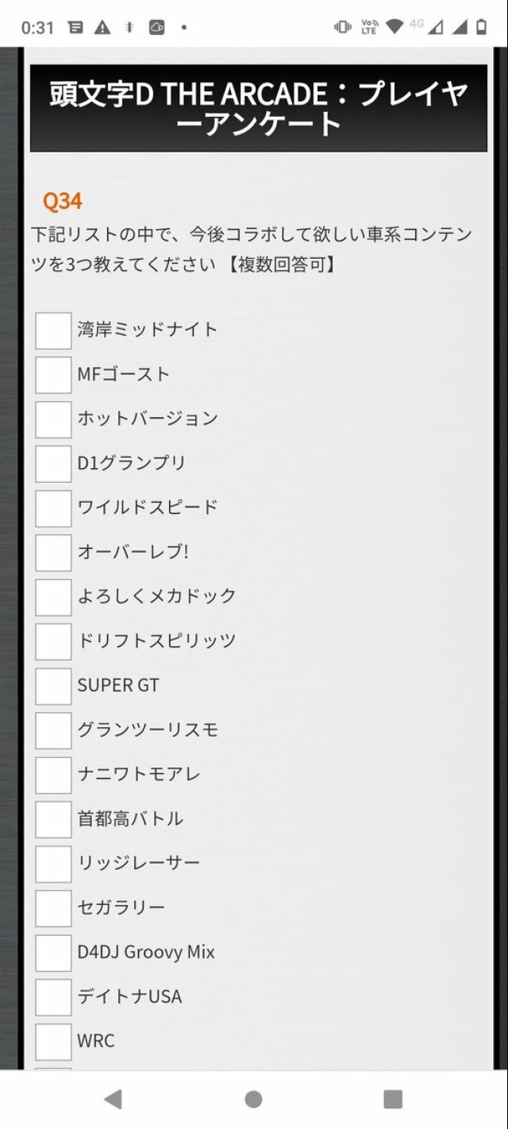This screenshot has height=1129, width=508.
Task: Tick the ホットバージョン option
Action: pos(53,420)
